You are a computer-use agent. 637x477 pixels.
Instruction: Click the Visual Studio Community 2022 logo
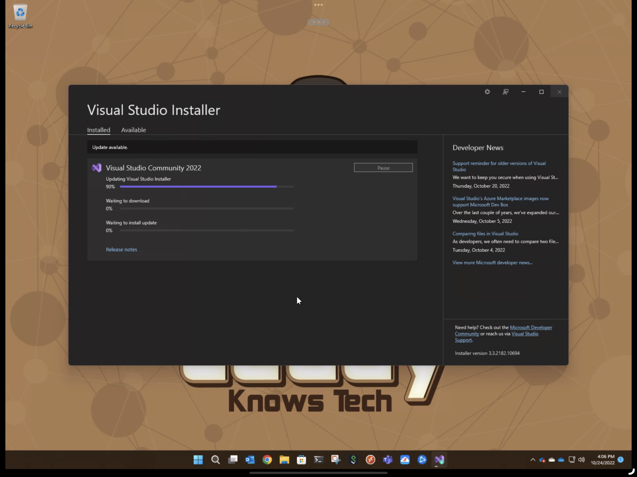click(97, 168)
